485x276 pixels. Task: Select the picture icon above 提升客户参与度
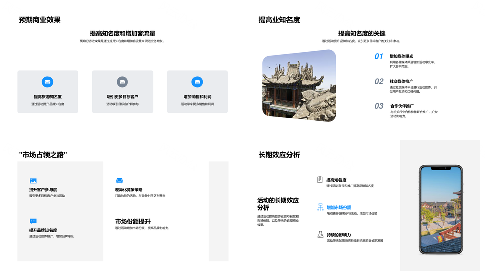point(33,181)
